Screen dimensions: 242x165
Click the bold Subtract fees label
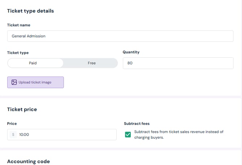(x=137, y=123)
